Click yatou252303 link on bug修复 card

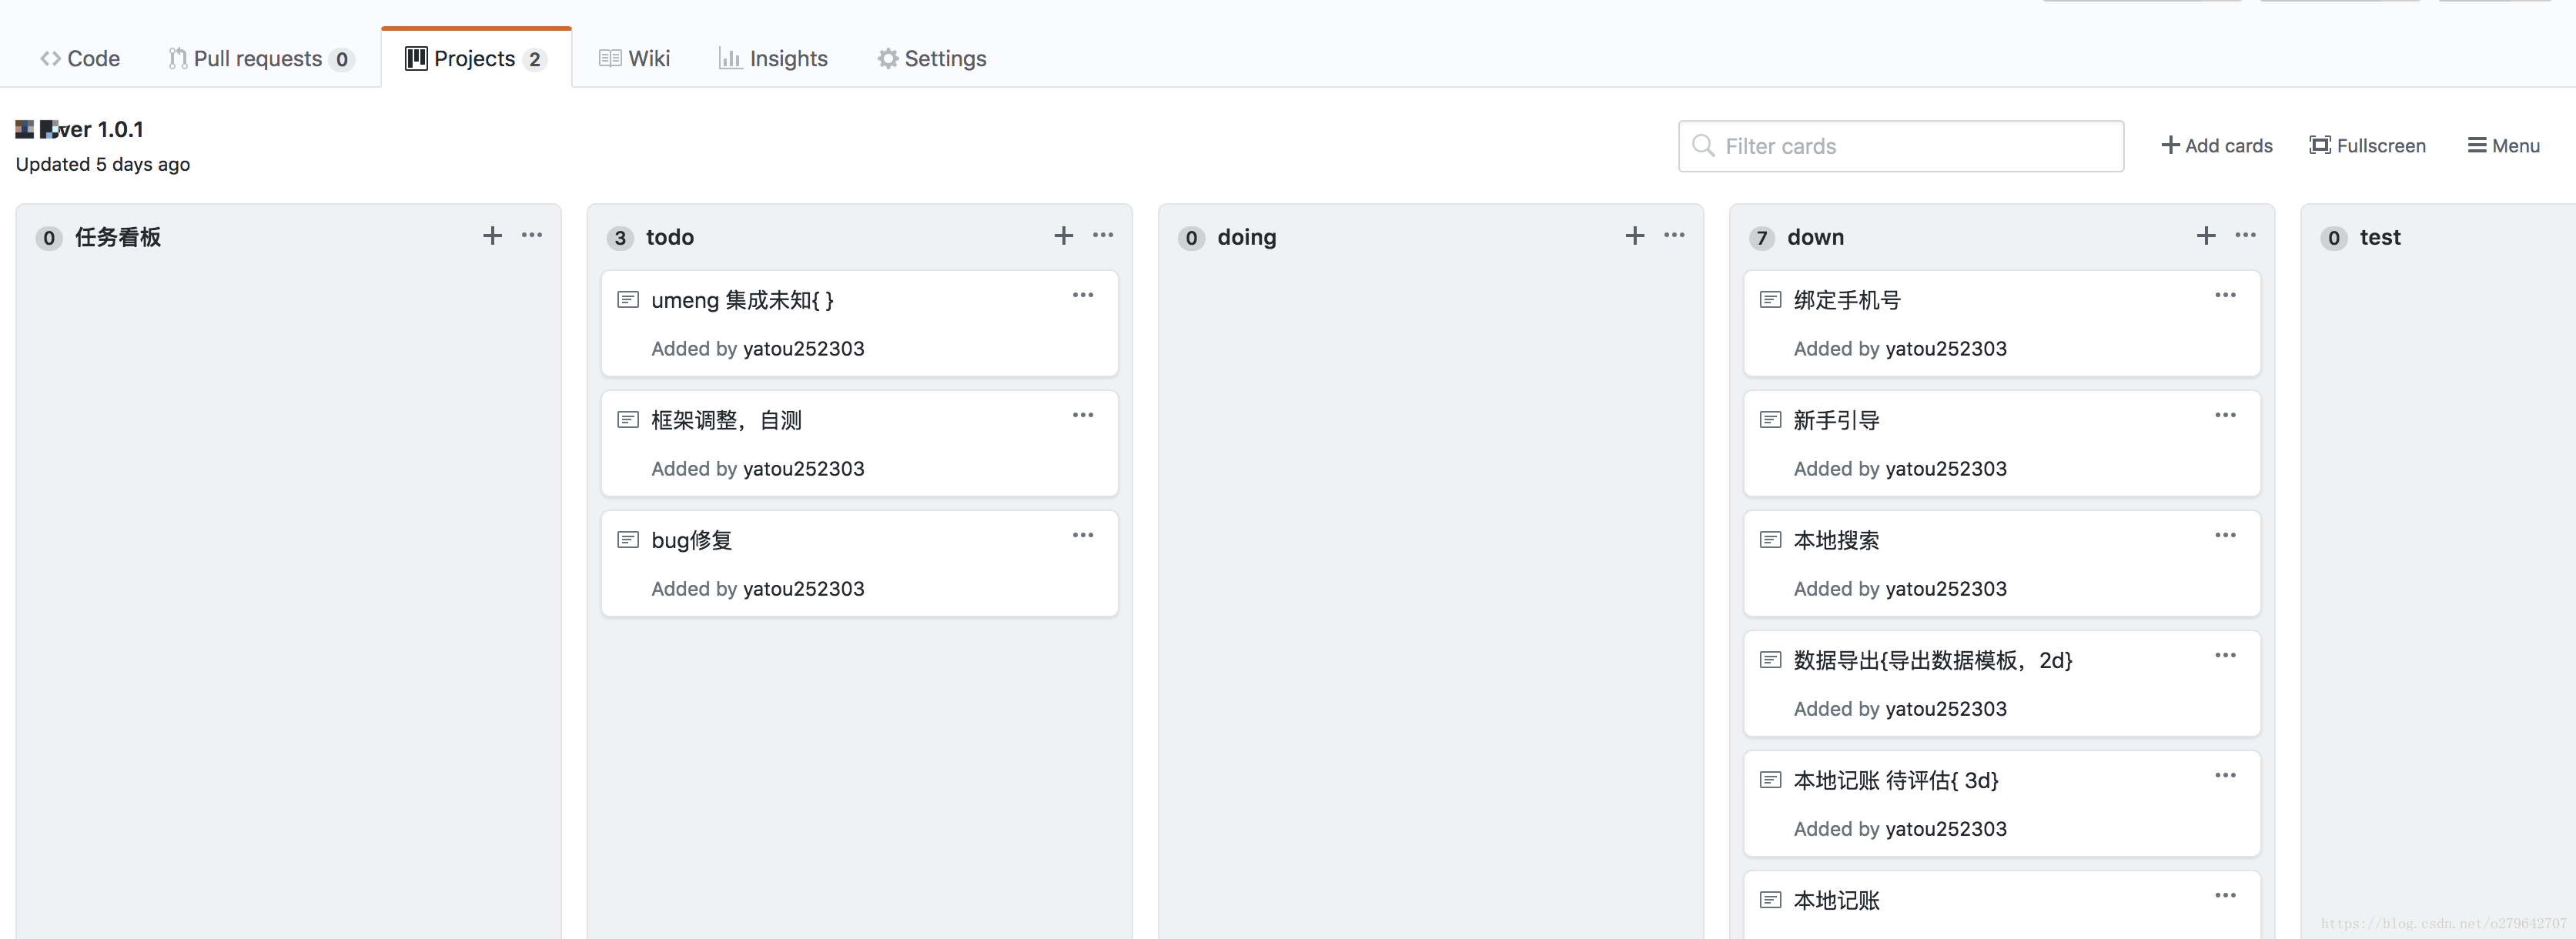tap(804, 589)
